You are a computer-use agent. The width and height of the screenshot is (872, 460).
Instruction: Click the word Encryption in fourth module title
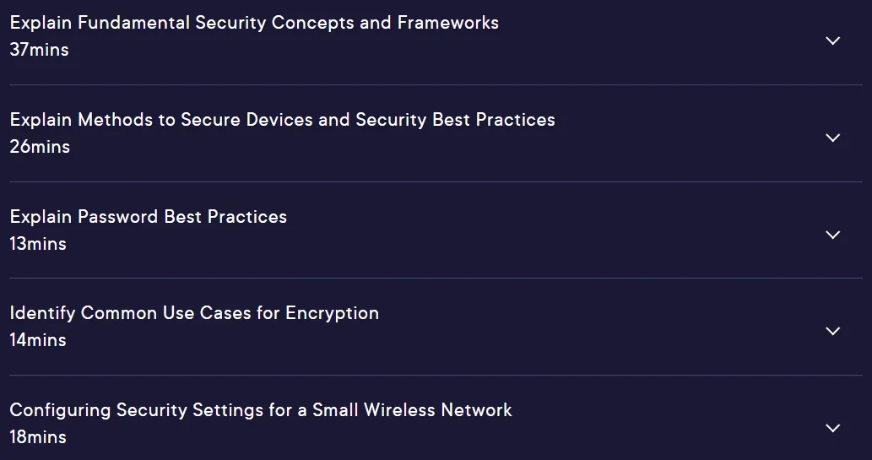point(332,313)
